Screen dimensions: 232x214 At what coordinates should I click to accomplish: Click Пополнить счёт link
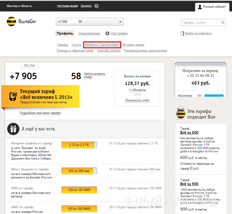137,100
